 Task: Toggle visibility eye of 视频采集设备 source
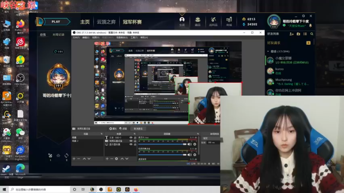click(131, 141)
